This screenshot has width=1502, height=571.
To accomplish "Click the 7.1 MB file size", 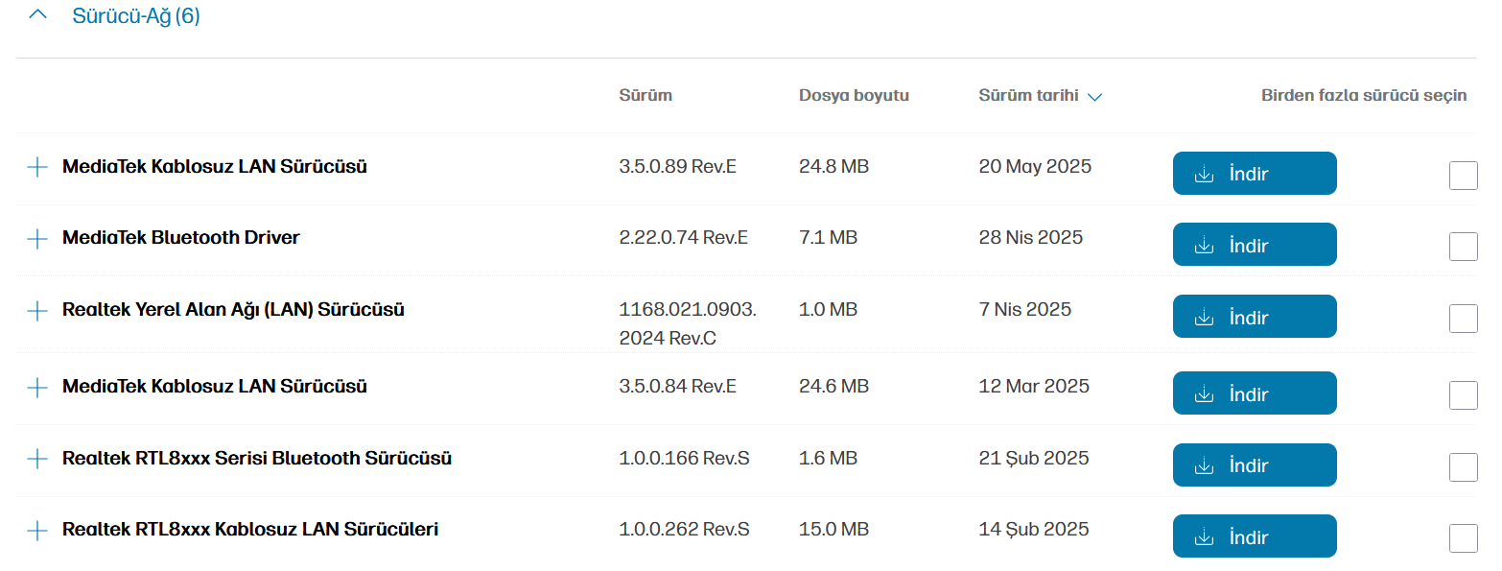I will pos(828,238).
